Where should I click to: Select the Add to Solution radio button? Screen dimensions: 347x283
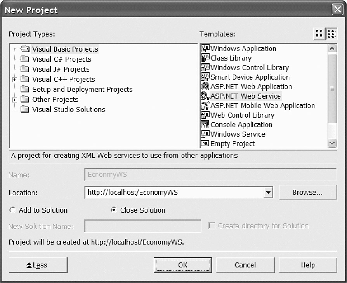tap(13, 210)
